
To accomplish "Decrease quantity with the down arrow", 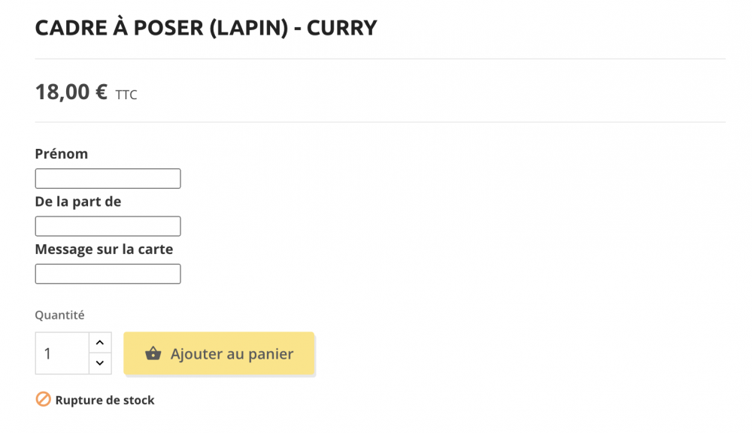I will click(99, 364).
